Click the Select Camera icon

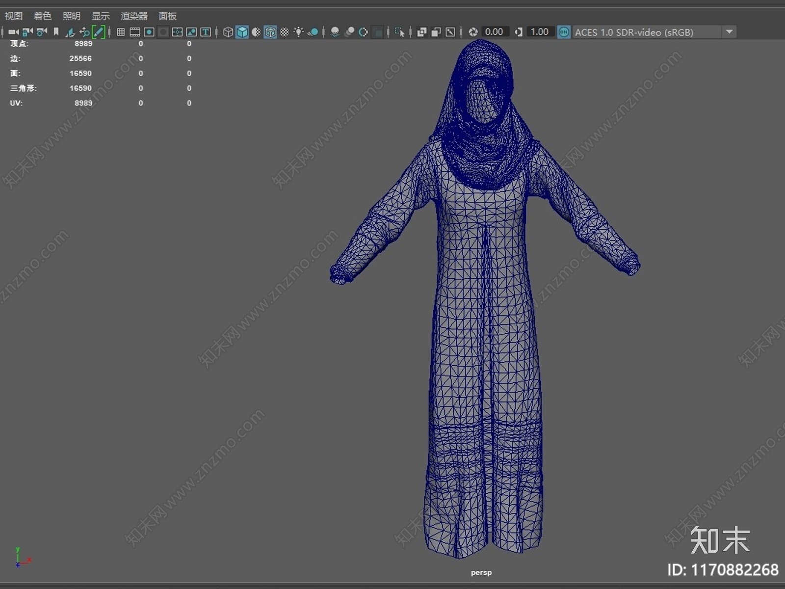click(x=14, y=32)
